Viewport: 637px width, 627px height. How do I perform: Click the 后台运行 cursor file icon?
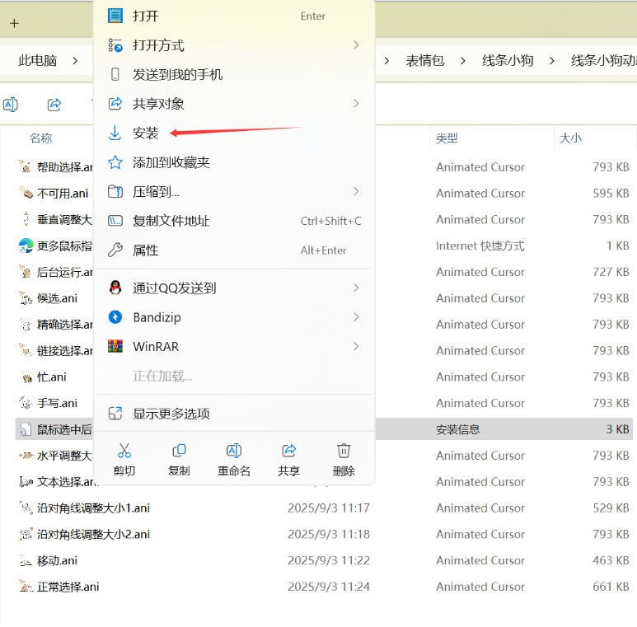click(26, 272)
